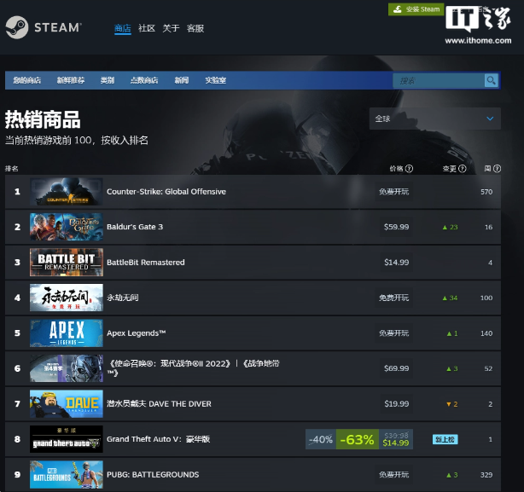The width and height of the screenshot is (524, 492).
Task: Click the 570 weeks value for Counter-Strike
Action: tap(486, 192)
